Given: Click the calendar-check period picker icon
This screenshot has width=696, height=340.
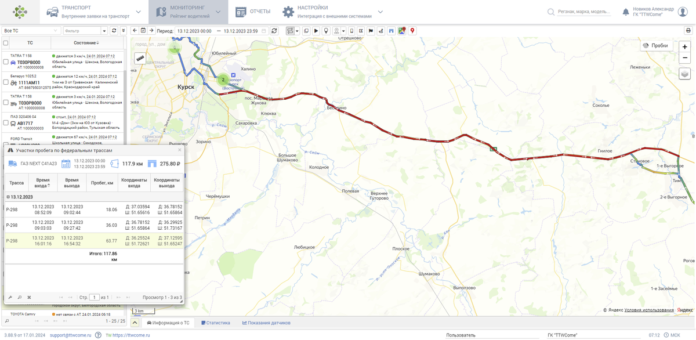Looking at the screenshot, I should [x=143, y=30].
